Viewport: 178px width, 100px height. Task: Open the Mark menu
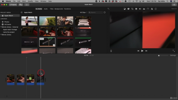24,1
